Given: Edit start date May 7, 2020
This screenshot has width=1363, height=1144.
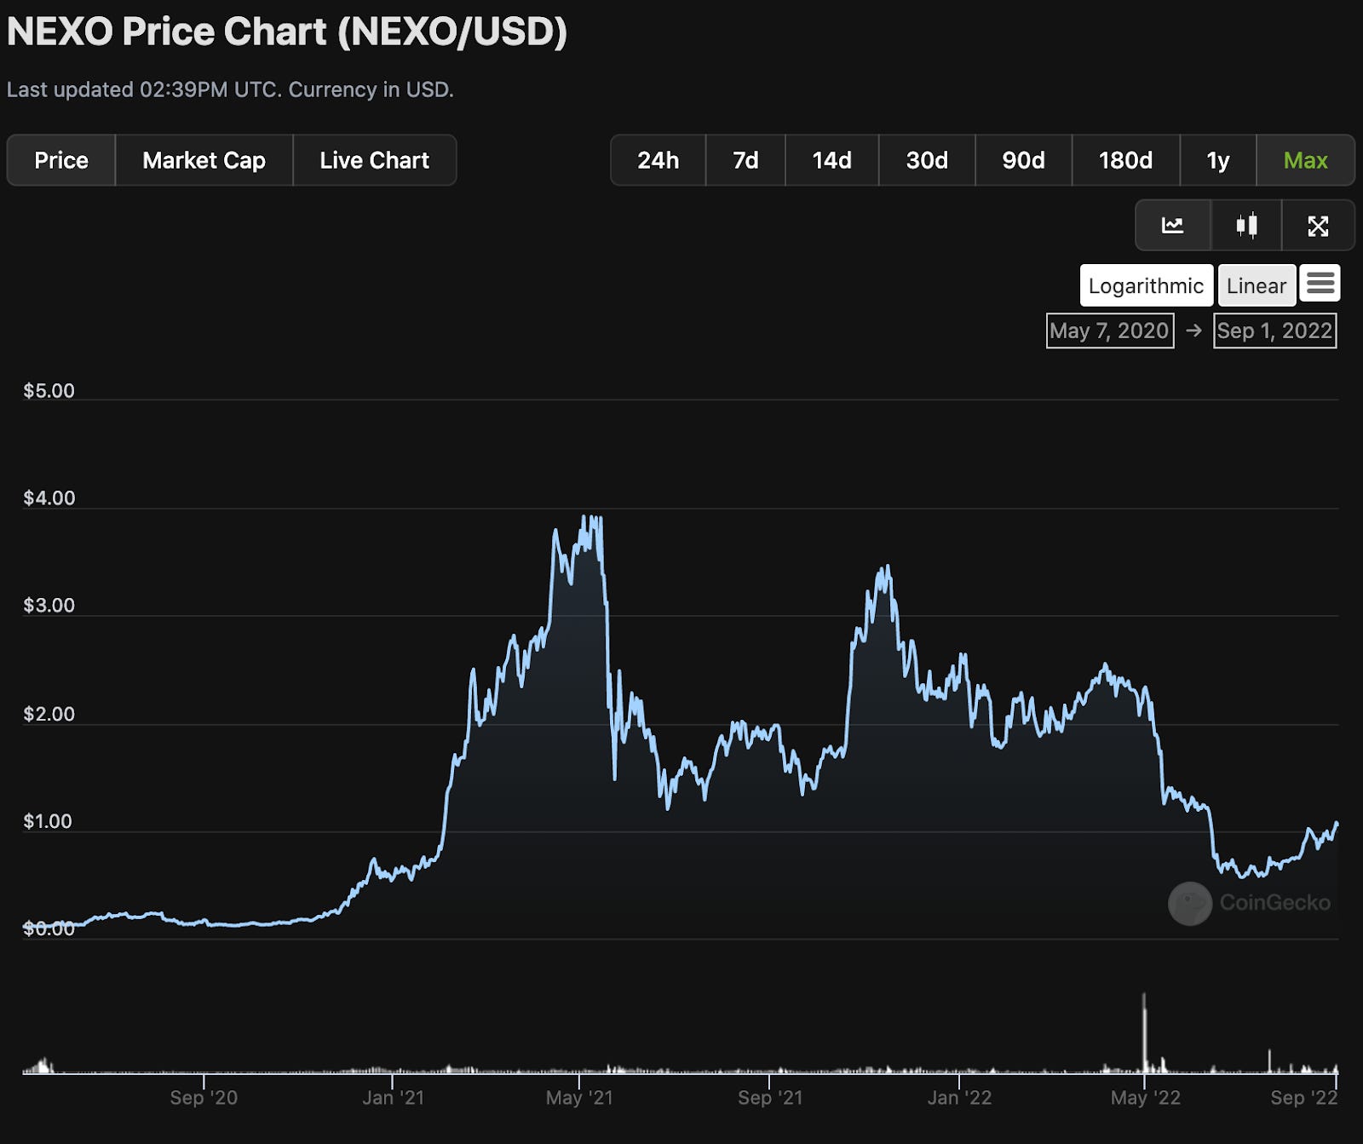Looking at the screenshot, I should tap(1109, 331).
